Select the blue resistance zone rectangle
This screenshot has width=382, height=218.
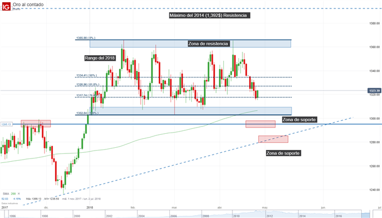click(x=190, y=44)
